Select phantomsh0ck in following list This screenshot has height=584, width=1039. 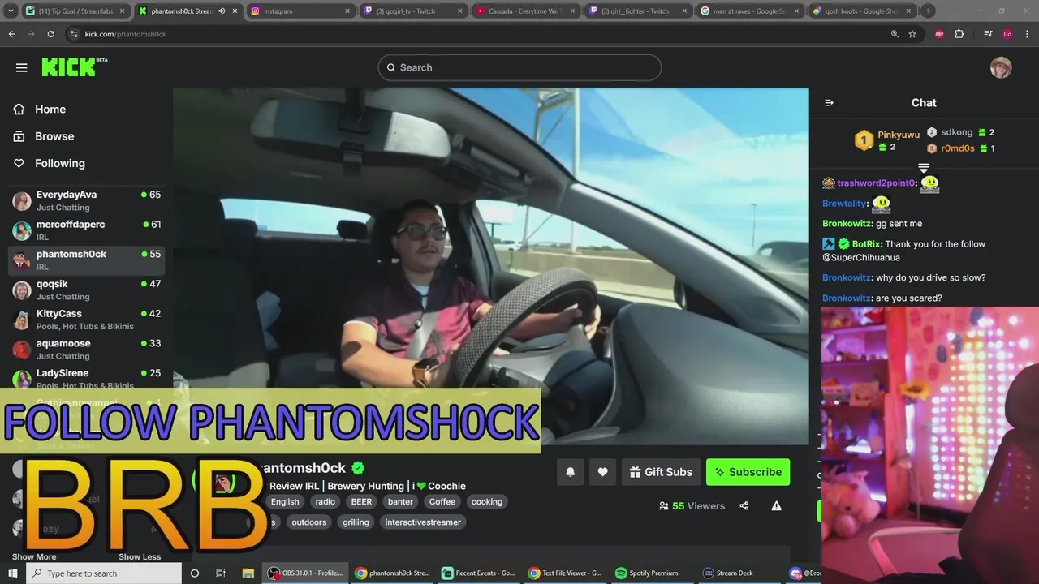pos(87,260)
